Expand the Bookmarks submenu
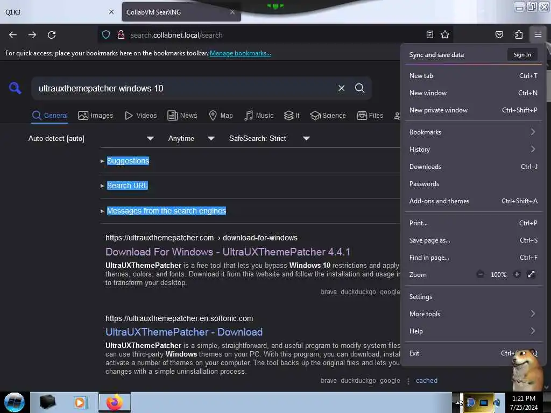Image resolution: width=551 pixels, height=413 pixels. [x=472, y=132]
